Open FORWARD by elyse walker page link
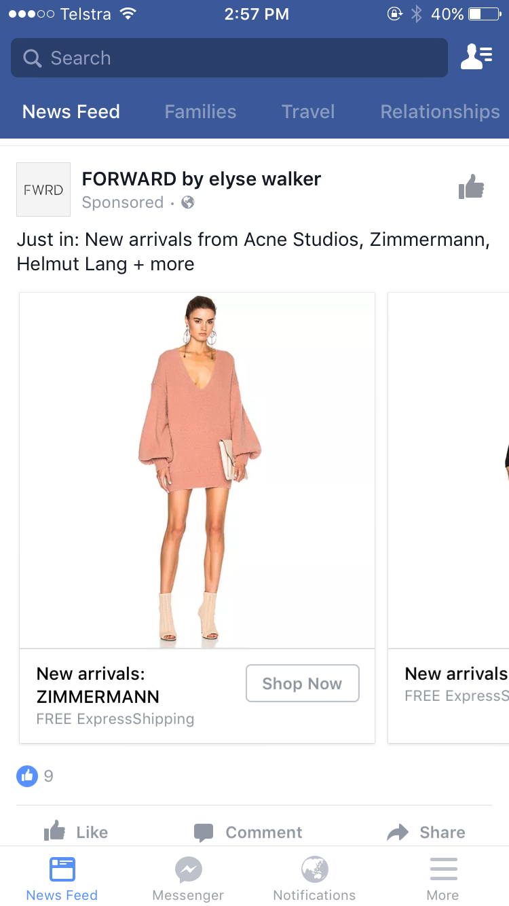The width and height of the screenshot is (509, 906). pyautogui.click(x=202, y=179)
